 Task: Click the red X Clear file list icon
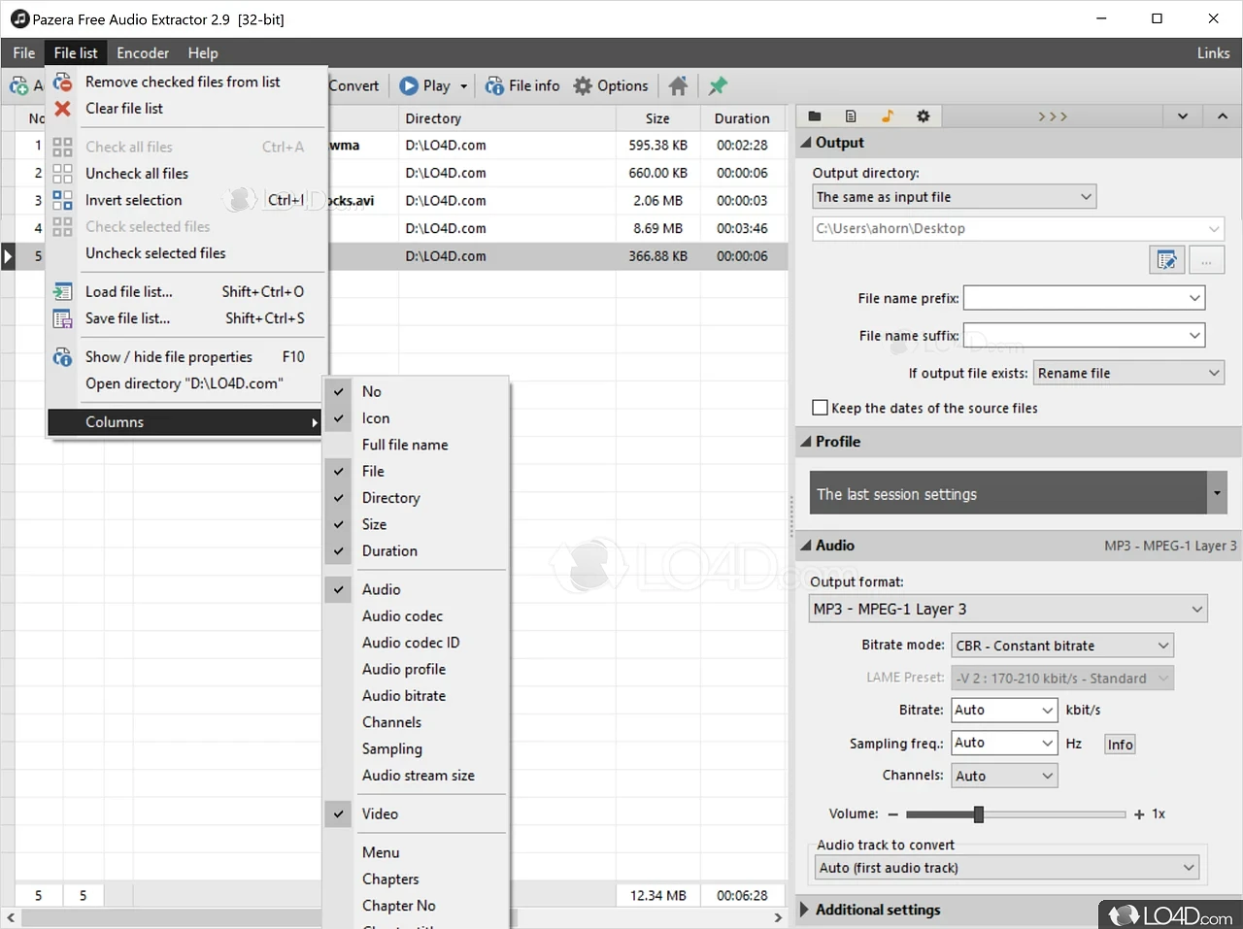[x=63, y=109]
